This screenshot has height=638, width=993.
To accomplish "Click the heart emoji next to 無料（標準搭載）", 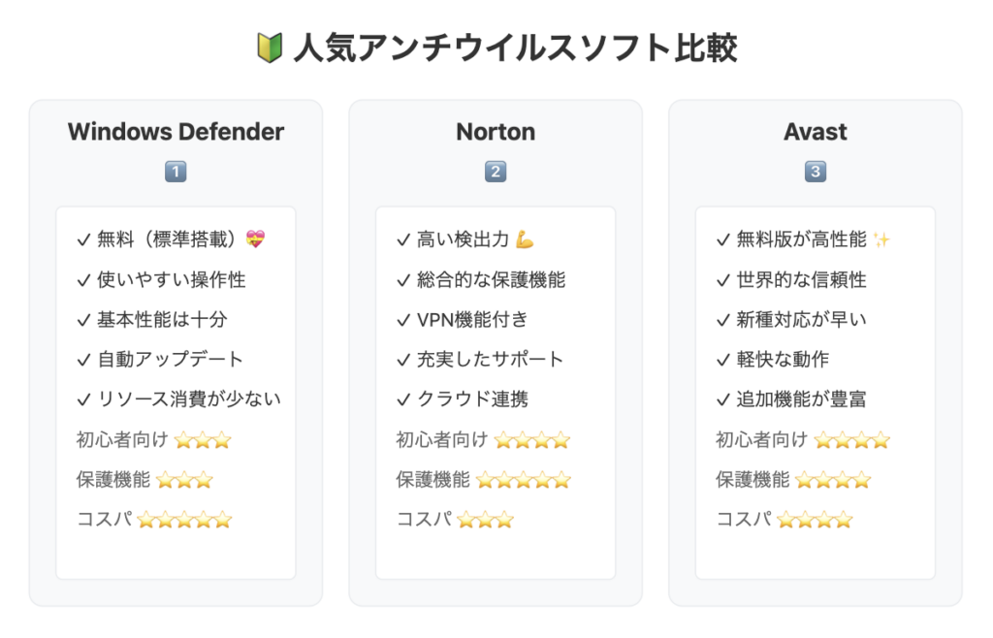I will 255,239.
